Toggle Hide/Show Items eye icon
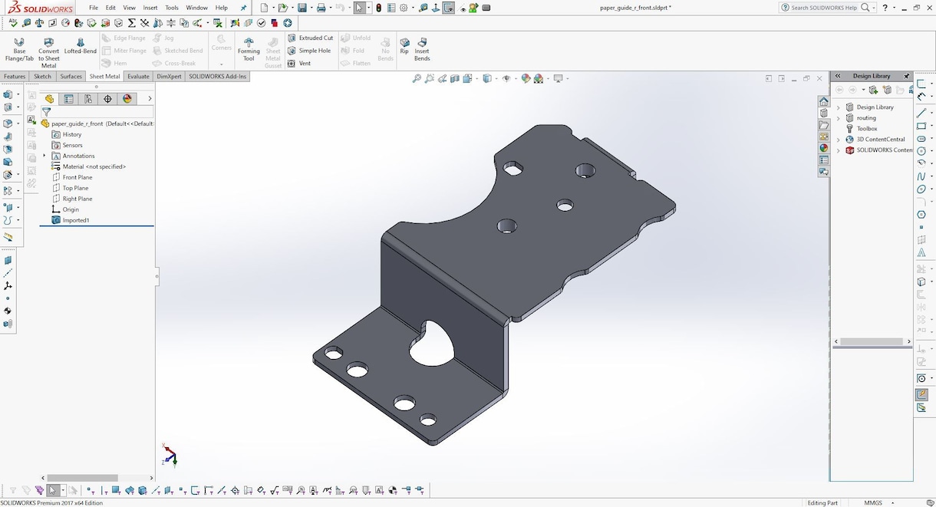 (506, 78)
